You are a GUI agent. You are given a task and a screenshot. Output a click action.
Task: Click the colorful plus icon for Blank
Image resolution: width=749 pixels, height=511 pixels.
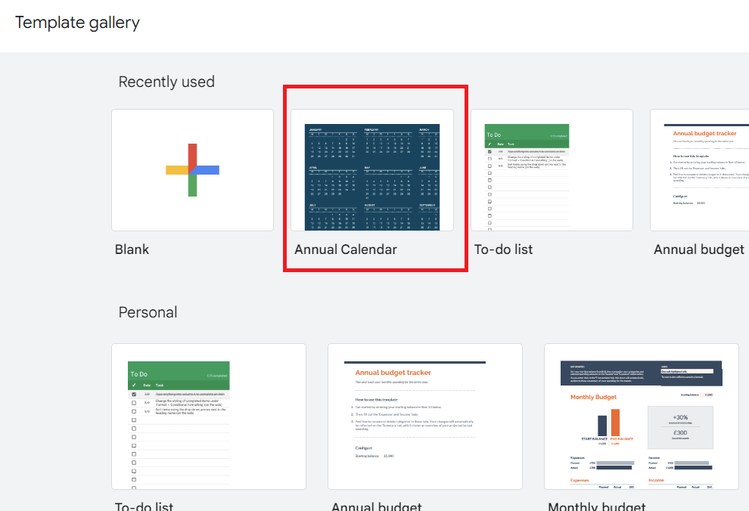coord(192,169)
